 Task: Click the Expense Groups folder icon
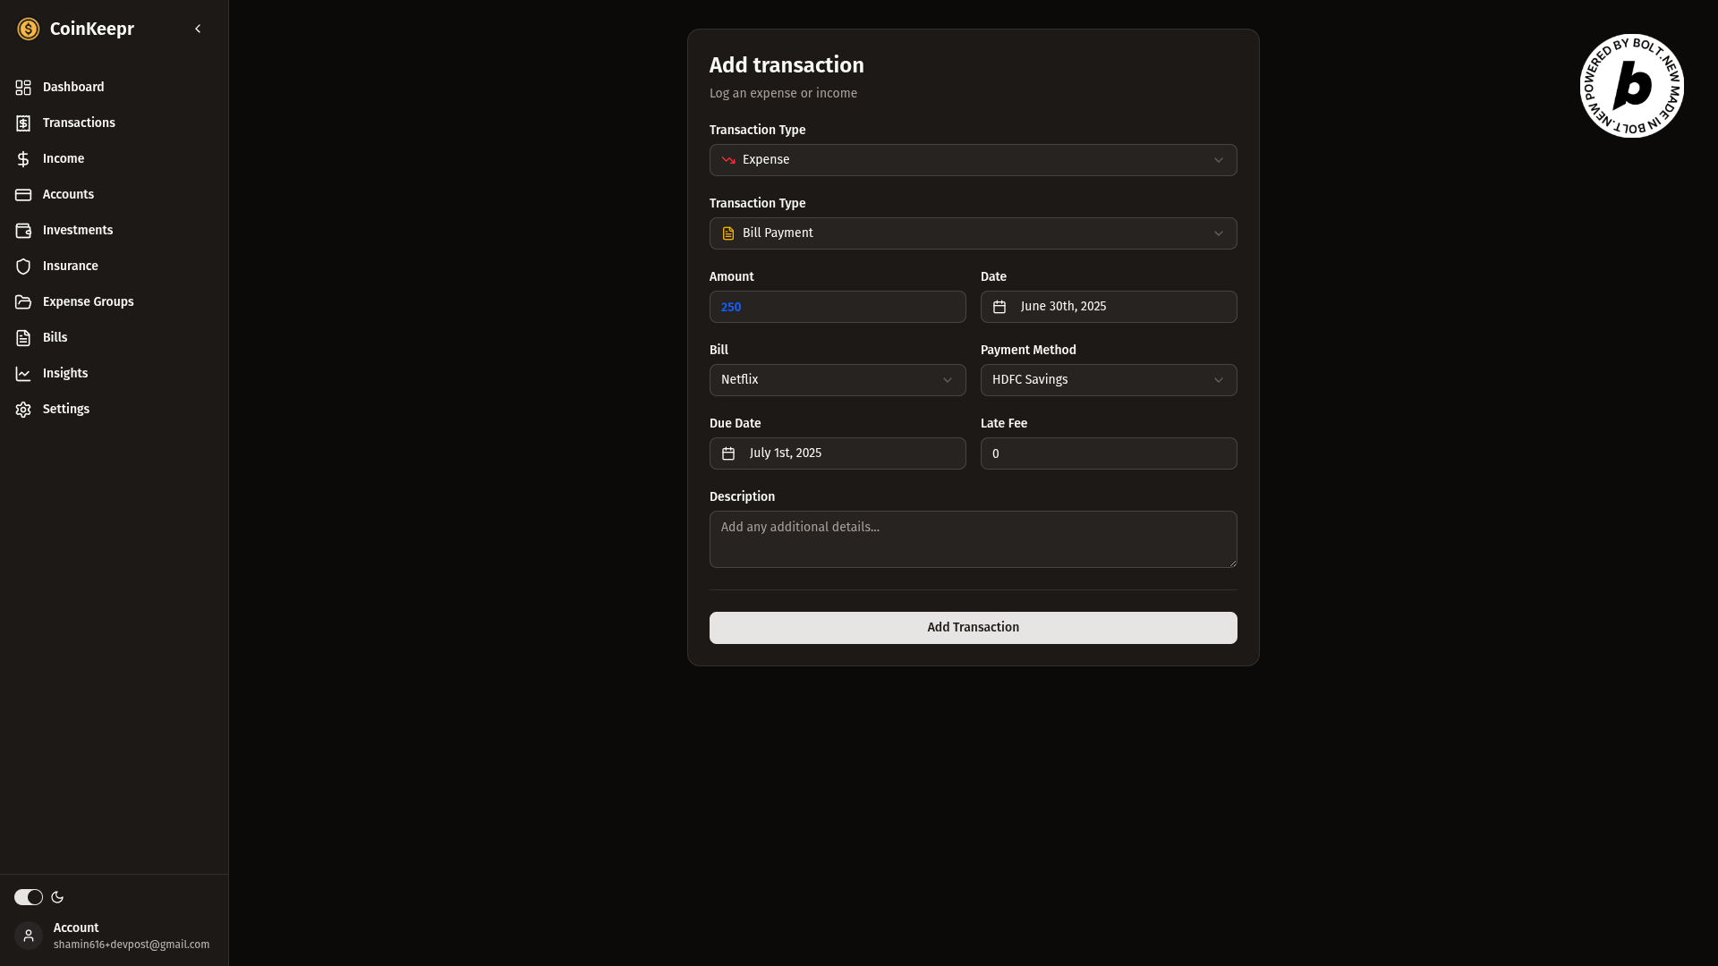click(23, 302)
